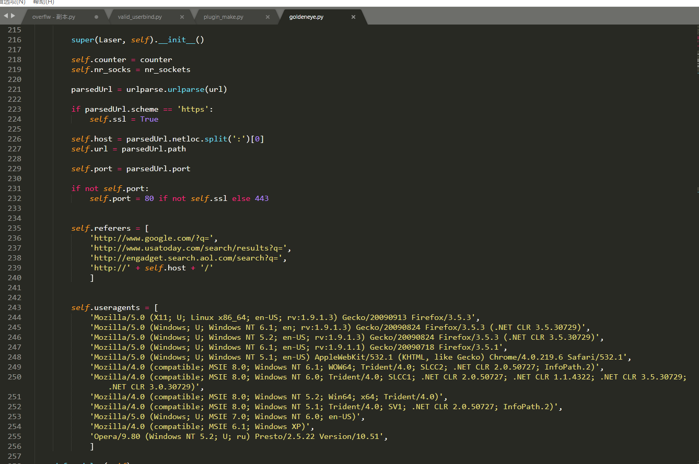Click "urlparse.urlparse(url)" call
The height and width of the screenshot is (464, 699).
pyautogui.click(x=177, y=89)
